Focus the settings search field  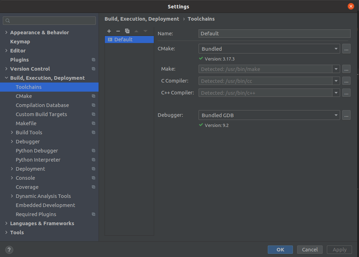point(49,21)
